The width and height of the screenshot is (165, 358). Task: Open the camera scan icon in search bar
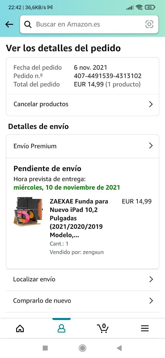(x=149, y=24)
